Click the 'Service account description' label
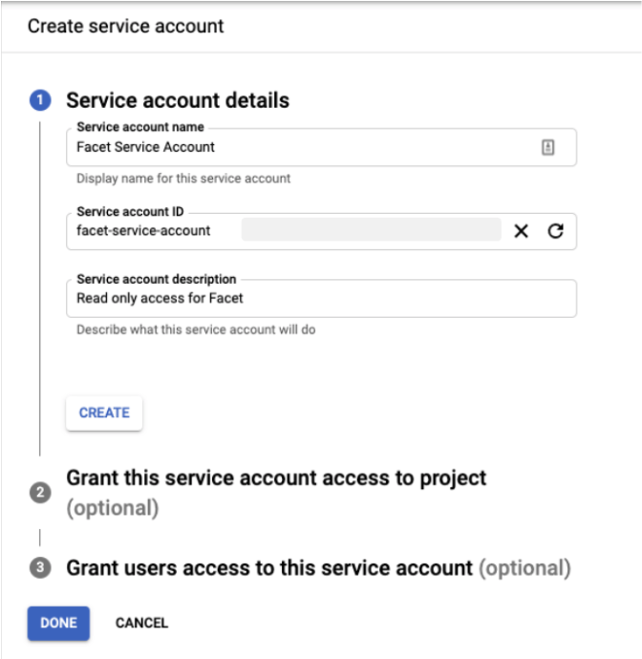This screenshot has width=642, height=659. [157, 279]
